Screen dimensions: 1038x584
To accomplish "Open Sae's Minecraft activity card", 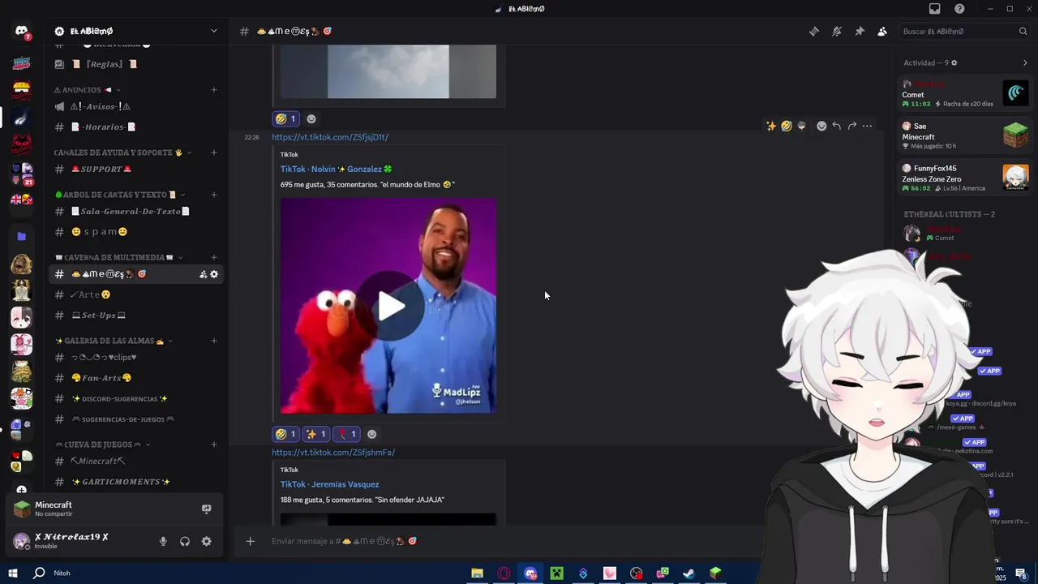I will pos(965,135).
